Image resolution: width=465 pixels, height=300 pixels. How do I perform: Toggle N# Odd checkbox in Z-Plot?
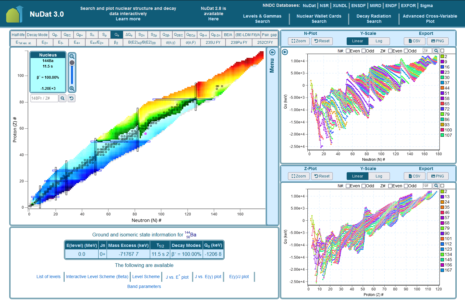(364, 186)
